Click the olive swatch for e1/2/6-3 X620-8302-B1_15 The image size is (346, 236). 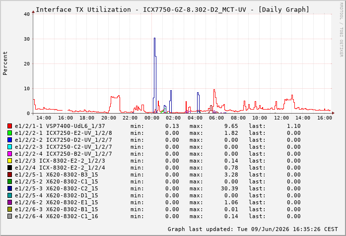click(x=9, y=209)
